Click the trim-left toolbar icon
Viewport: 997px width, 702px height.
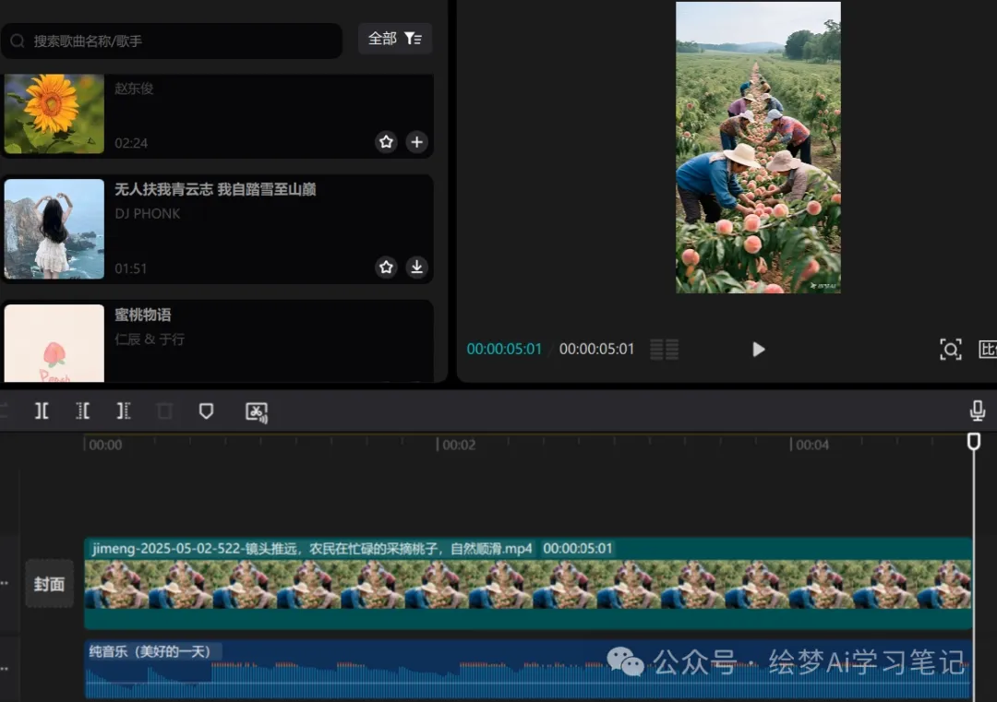click(x=82, y=411)
